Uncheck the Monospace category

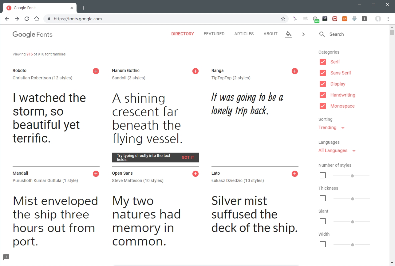(x=323, y=106)
